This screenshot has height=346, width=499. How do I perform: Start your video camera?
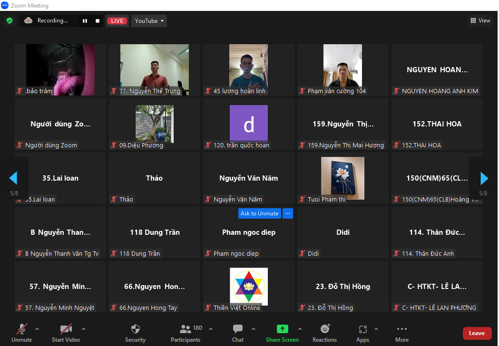(66, 333)
